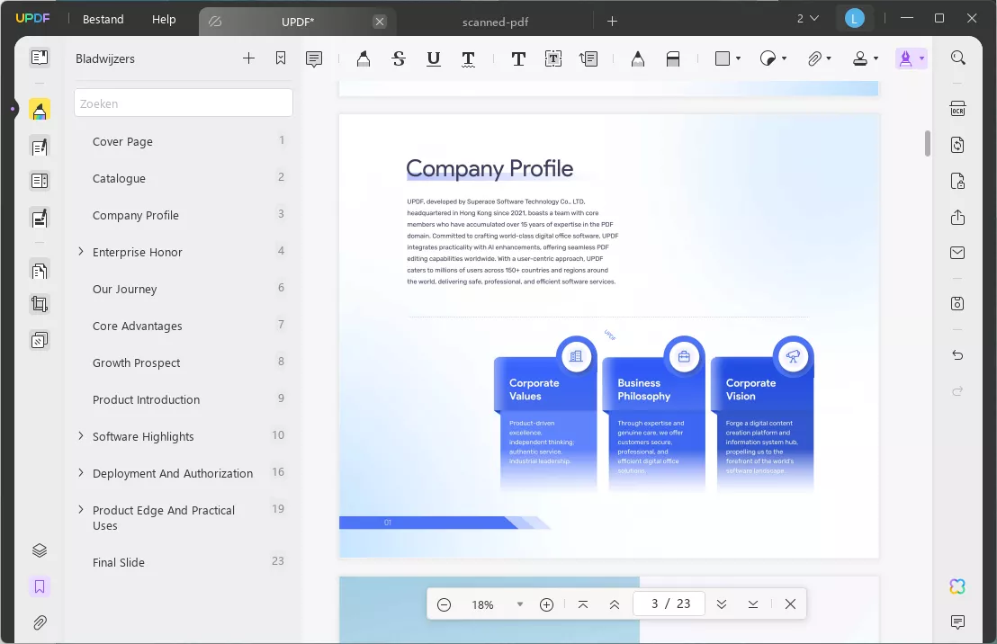This screenshot has width=997, height=644.
Task: Expand the Enterprise Honor bookmark
Action: (81, 252)
